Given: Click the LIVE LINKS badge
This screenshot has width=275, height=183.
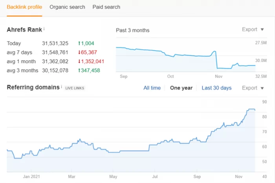Looking at the screenshot, I should pyautogui.click(x=75, y=88).
